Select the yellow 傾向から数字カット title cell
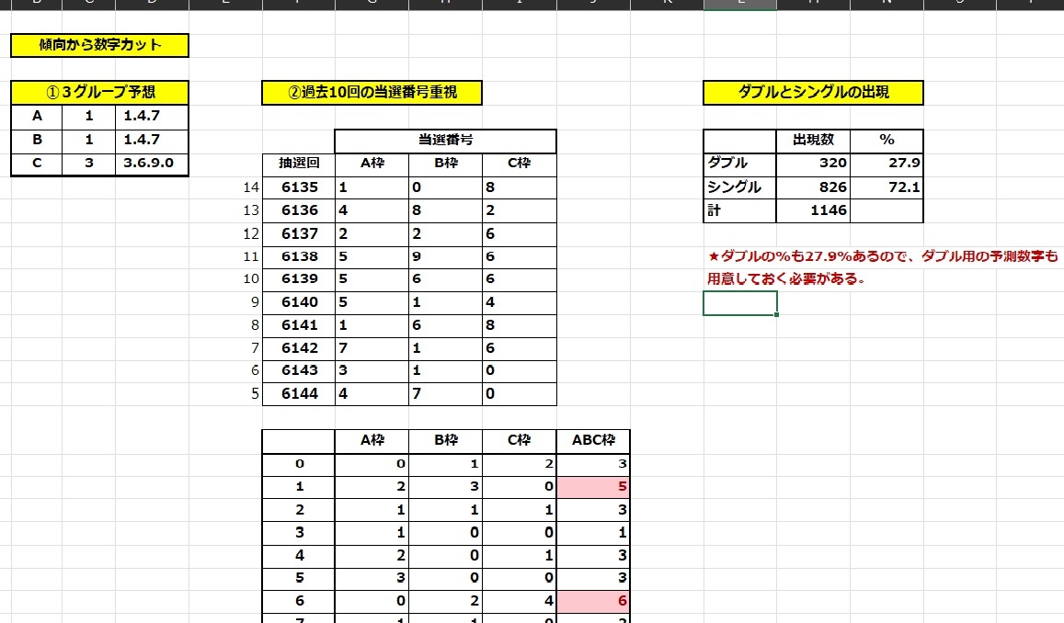The height and width of the screenshot is (623, 1064). [98, 45]
